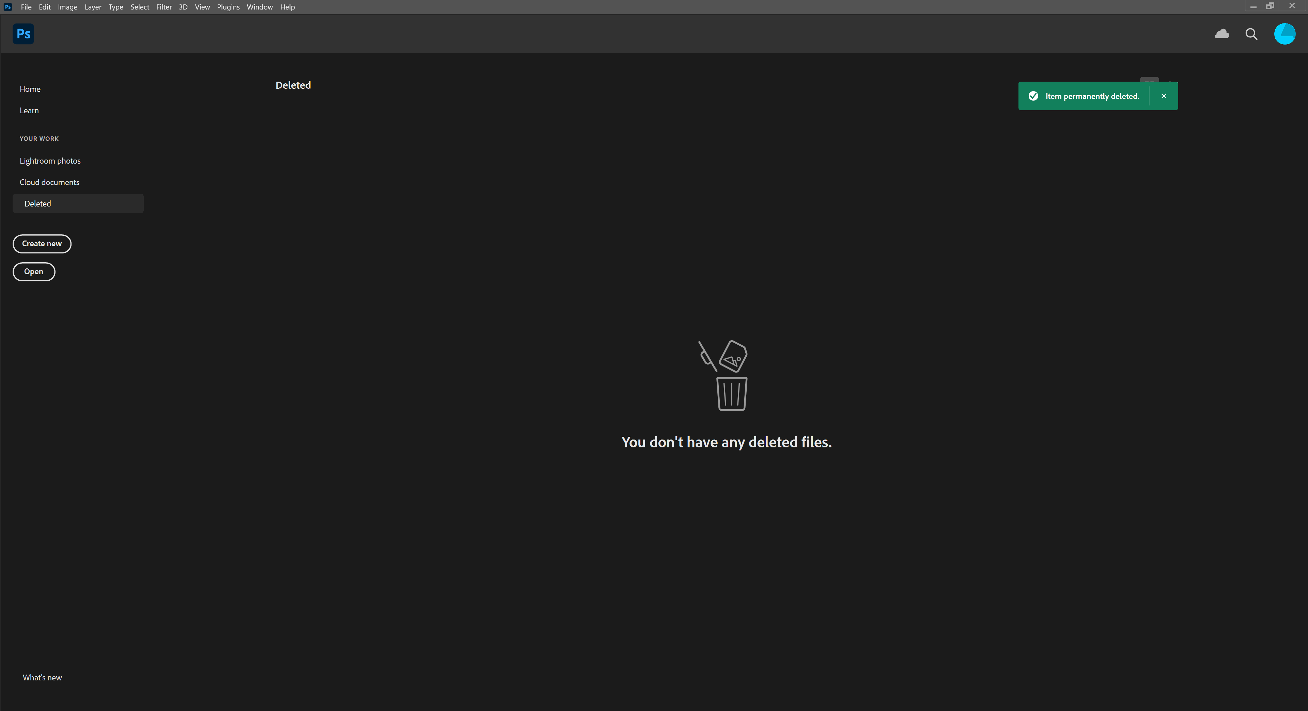This screenshot has height=711, width=1308.
Task: Open the Layer menu
Action: [x=93, y=7]
